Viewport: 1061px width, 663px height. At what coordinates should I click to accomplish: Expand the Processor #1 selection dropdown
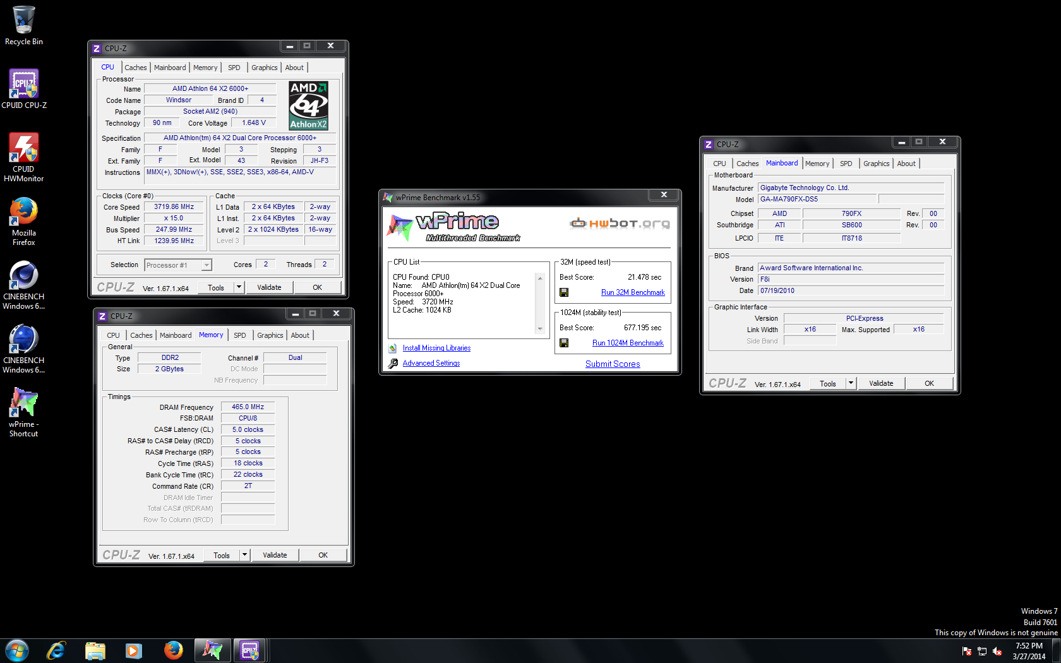tap(207, 265)
